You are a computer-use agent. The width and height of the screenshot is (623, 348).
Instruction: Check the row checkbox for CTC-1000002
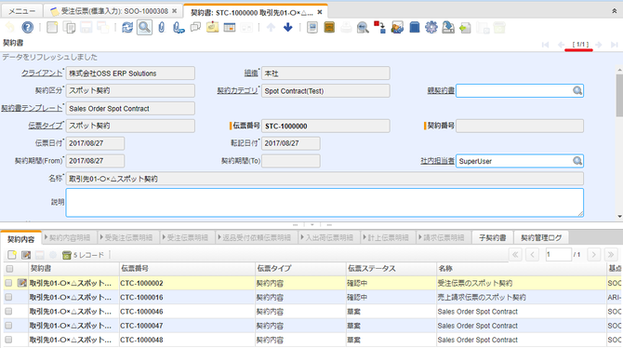click(x=8, y=283)
